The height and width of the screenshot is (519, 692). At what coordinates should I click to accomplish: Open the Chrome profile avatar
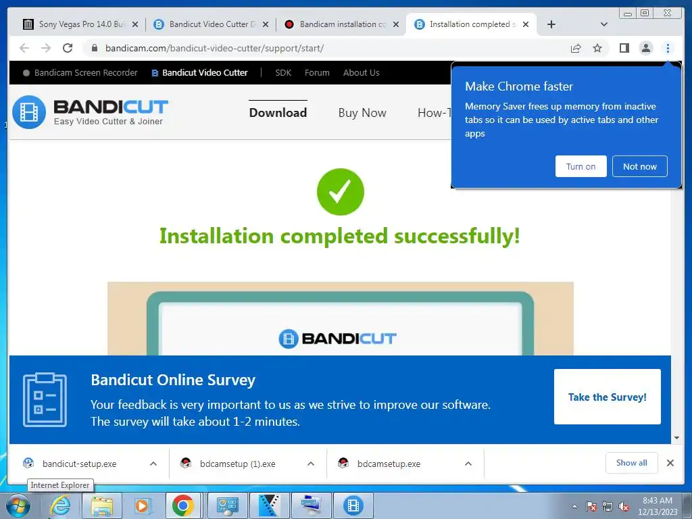(x=645, y=48)
